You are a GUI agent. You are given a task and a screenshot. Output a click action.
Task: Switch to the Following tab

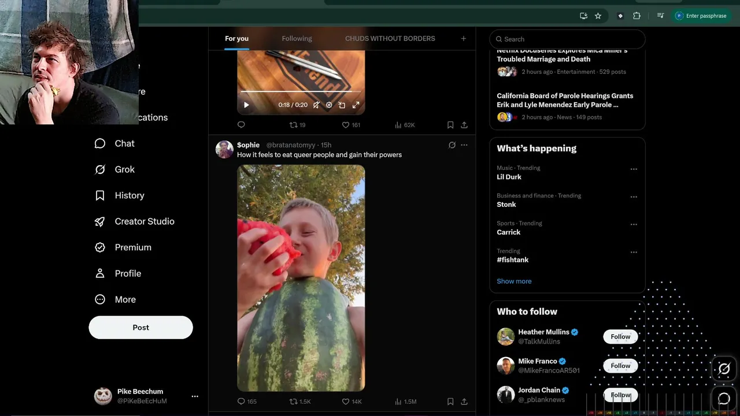tap(297, 39)
